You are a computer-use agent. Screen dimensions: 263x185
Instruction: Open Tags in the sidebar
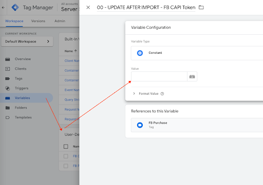coord(18,78)
